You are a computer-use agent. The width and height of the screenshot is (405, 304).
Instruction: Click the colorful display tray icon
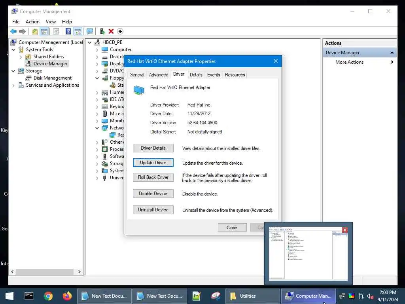[352, 296]
